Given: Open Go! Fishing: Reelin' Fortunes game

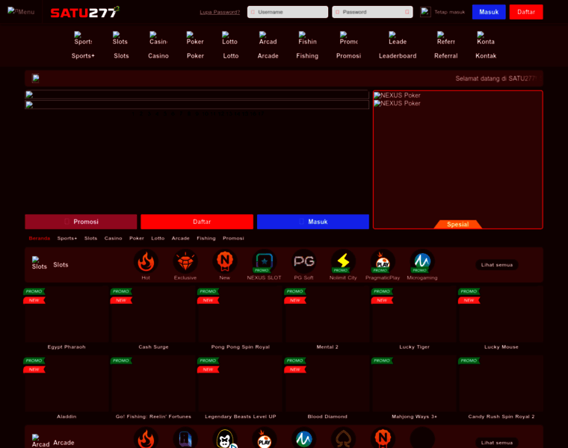Looking at the screenshot, I should (154, 384).
